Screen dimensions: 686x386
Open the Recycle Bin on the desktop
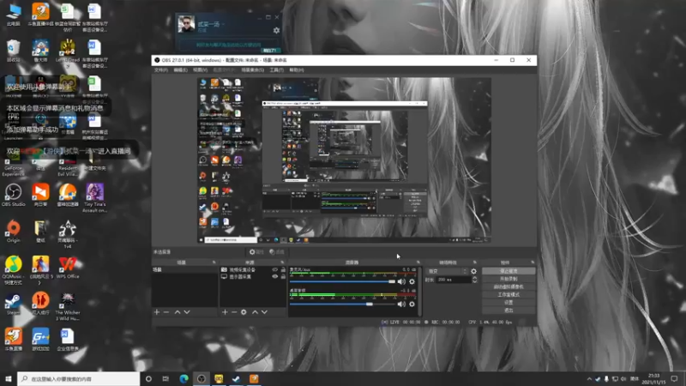(x=13, y=51)
